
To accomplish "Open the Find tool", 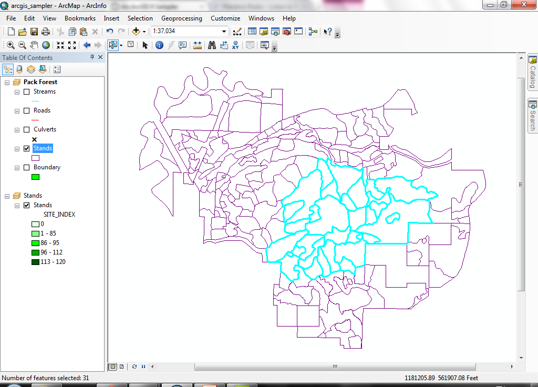I will pyautogui.click(x=211, y=45).
